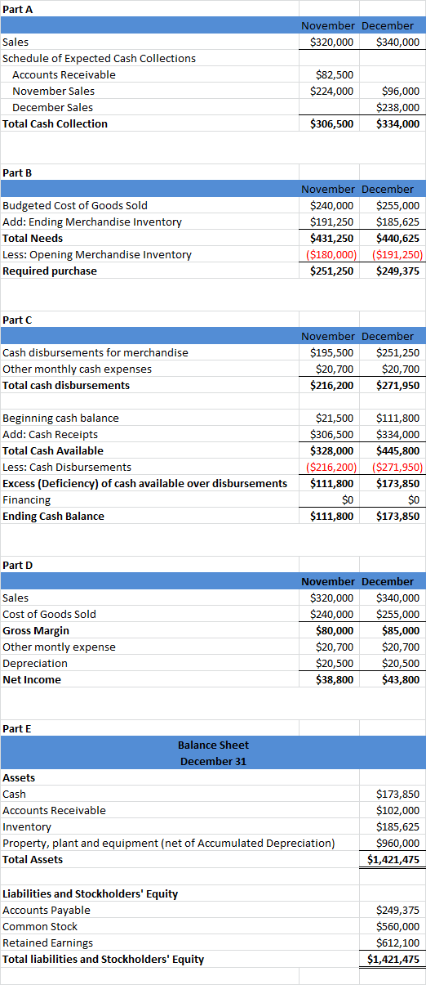Click the 'Total cash disbursements' row label
Screen dimensions: 426x985
tap(66, 385)
